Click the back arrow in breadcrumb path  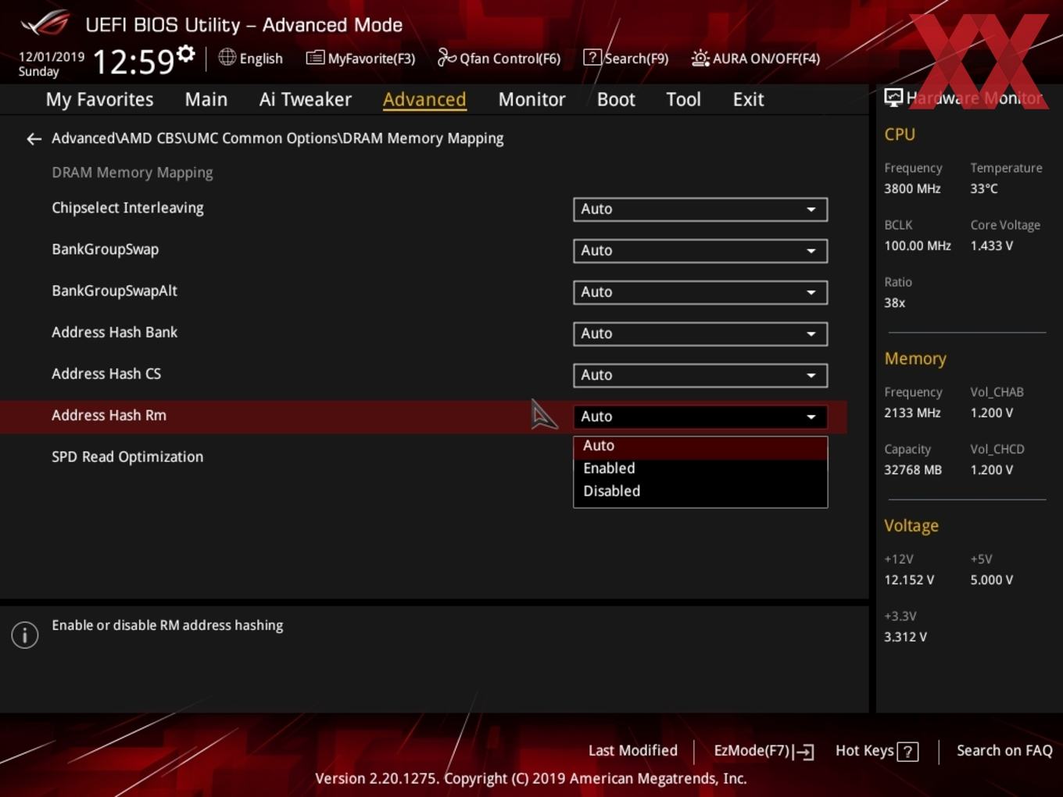(34, 139)
